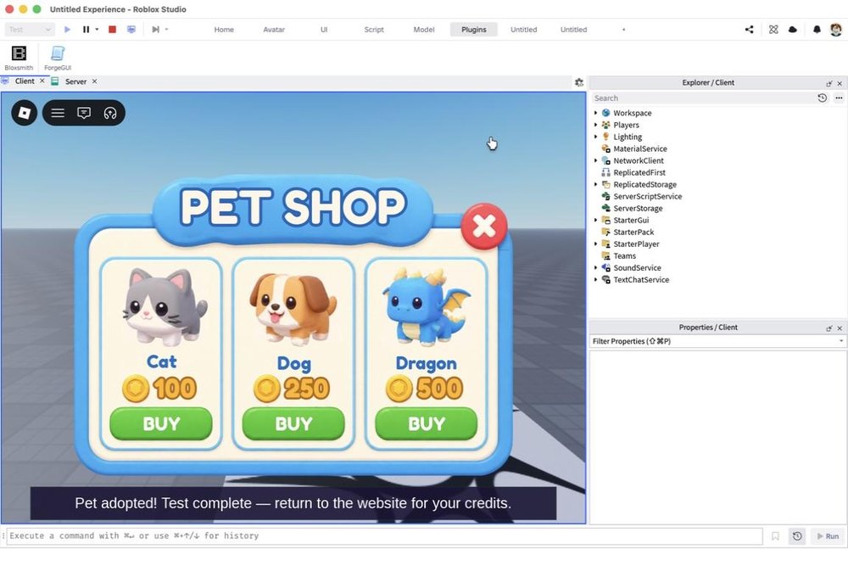Select Teams in Explorer
848x566 pixels.
[x=624, y=255]
